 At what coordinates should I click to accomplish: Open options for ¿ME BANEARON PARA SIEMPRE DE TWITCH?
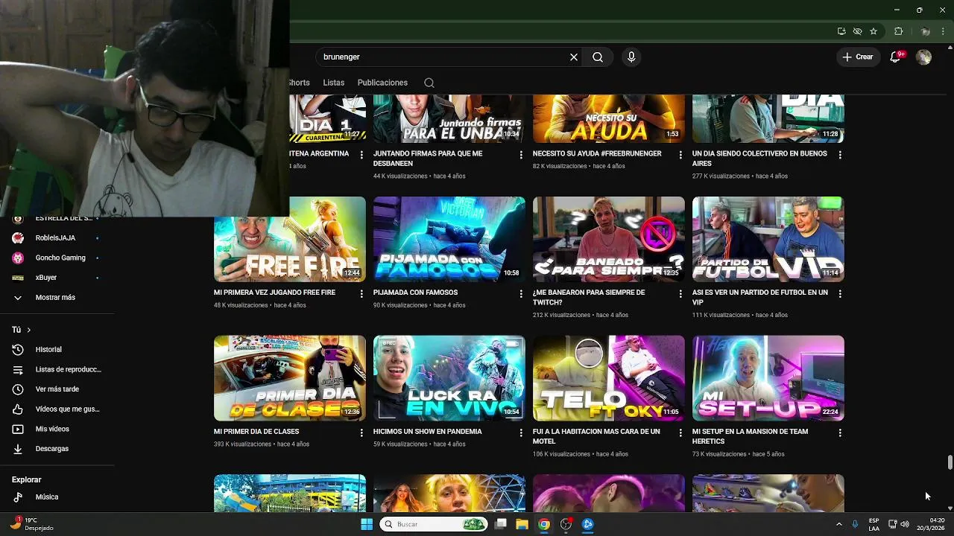coord(680,294)
